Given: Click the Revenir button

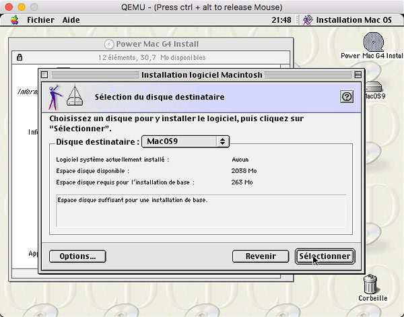Looking at the screenshot, I should pos(261,256).
